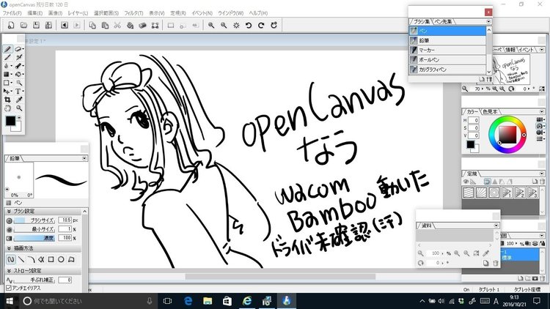Viewport: 550px width, 309px height.
Task: Choose the ellipse drawing method icon
Action: (x=61, y=260)
